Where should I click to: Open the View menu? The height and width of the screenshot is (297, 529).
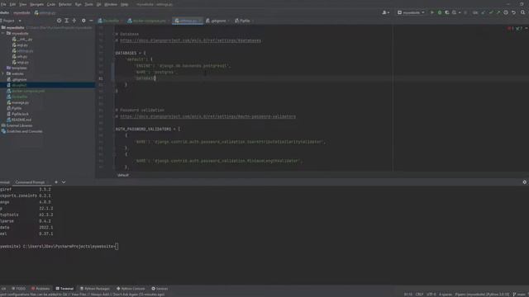click(x=22, y=4)
